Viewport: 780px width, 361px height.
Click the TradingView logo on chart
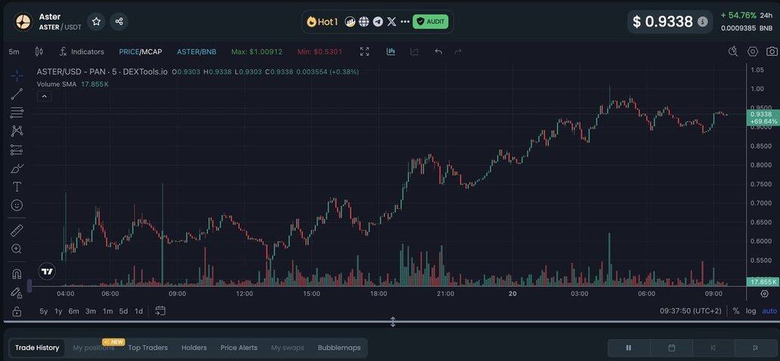(x=48, y=271)
